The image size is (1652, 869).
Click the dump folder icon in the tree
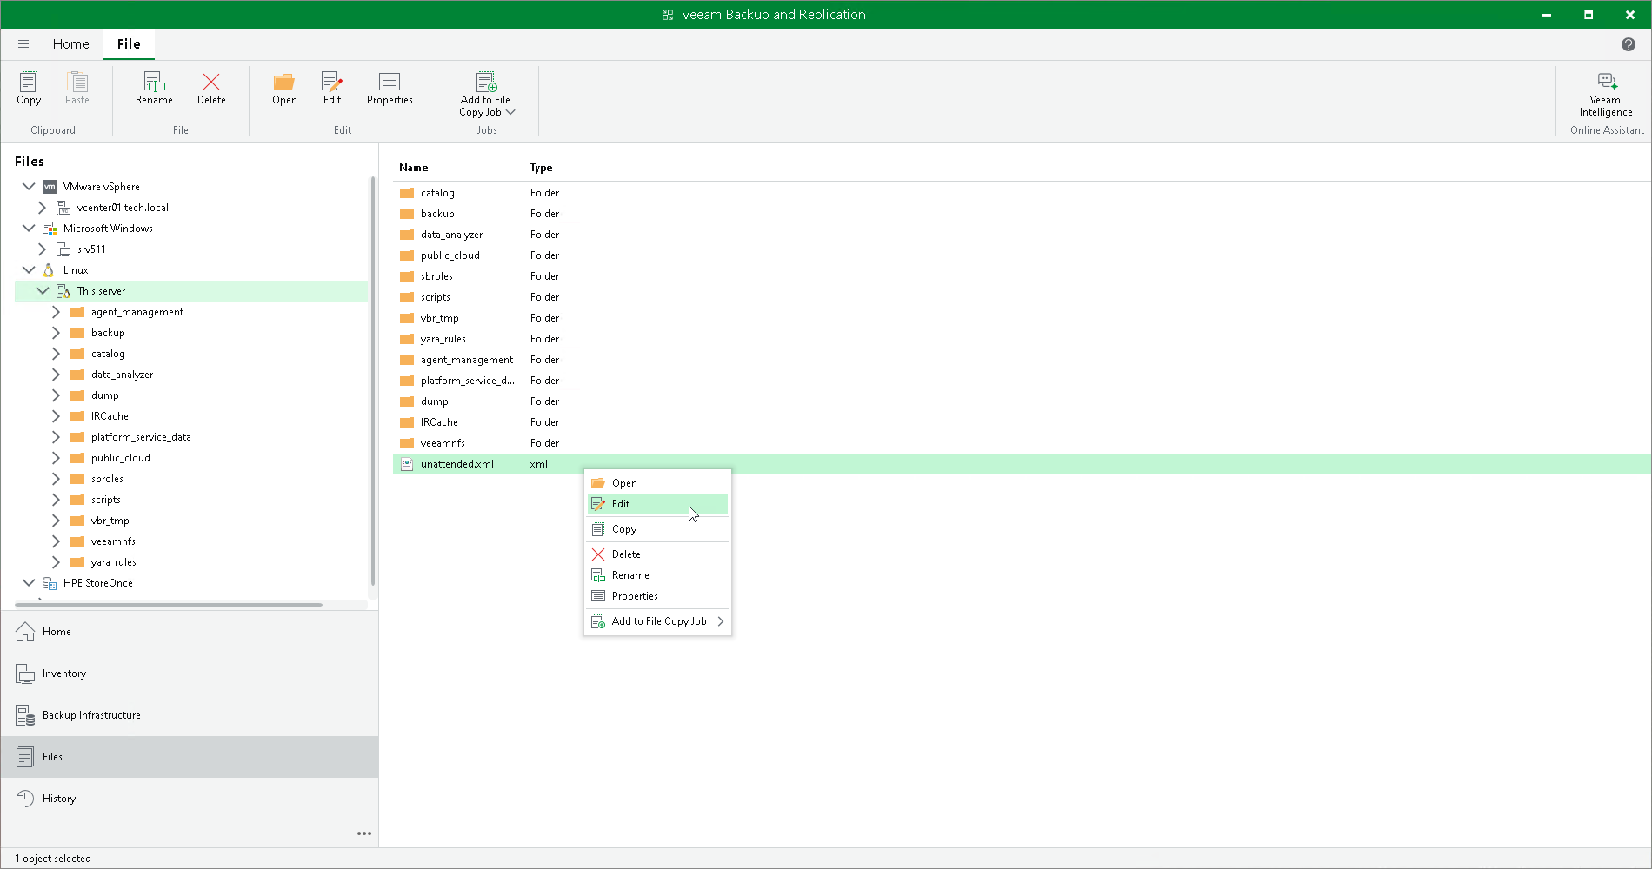tap(77, 395)
